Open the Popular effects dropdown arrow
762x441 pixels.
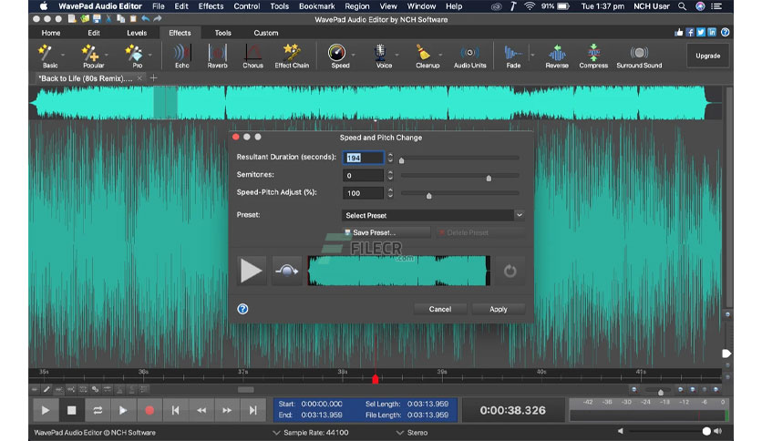pyautogui.click(x=107, y=55)
